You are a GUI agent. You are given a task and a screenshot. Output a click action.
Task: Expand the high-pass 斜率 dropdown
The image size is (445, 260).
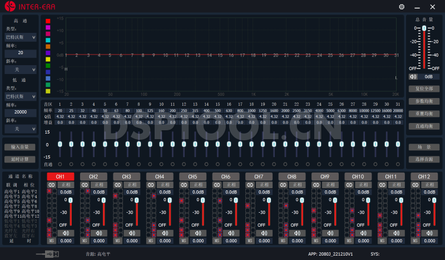tap(21, 70)
